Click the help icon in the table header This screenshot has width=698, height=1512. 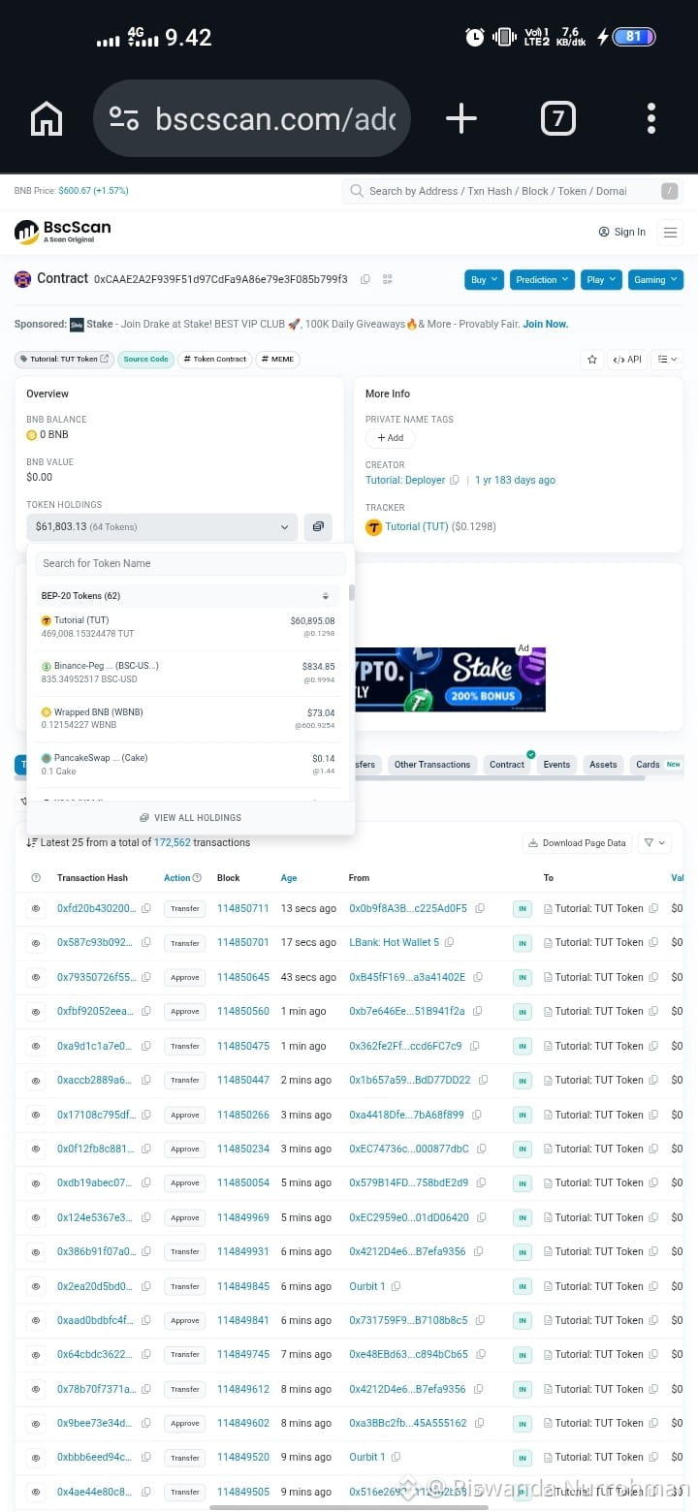(36, 878)
